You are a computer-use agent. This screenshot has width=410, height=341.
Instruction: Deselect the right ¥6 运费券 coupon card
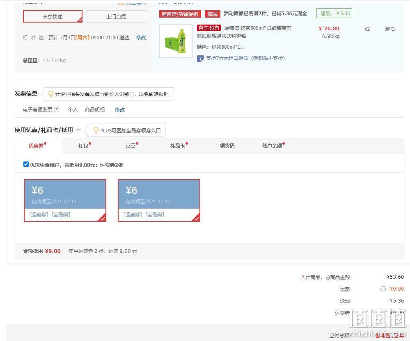coord(159,200)
